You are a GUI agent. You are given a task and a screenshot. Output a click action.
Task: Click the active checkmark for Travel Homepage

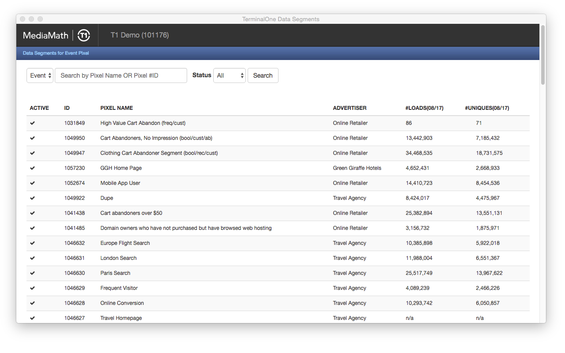click(x=32, y=318)
